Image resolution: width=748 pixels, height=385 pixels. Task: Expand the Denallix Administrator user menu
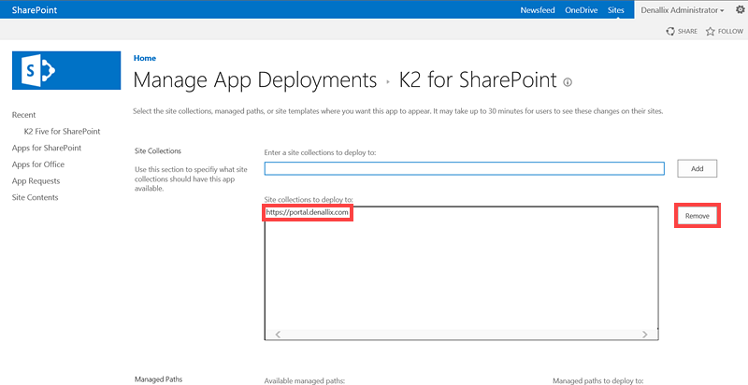pos(683,9)
